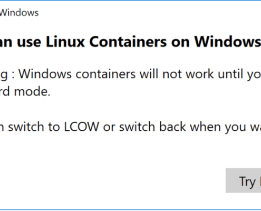Click the word Containers in bold heading

[x=128, y=42]
